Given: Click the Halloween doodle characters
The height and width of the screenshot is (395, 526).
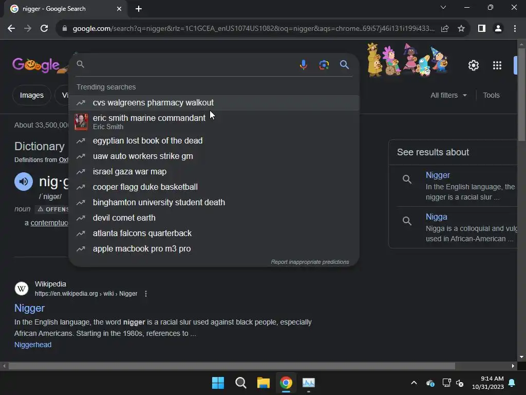Looking at the screenshot, I should point(407,60).
